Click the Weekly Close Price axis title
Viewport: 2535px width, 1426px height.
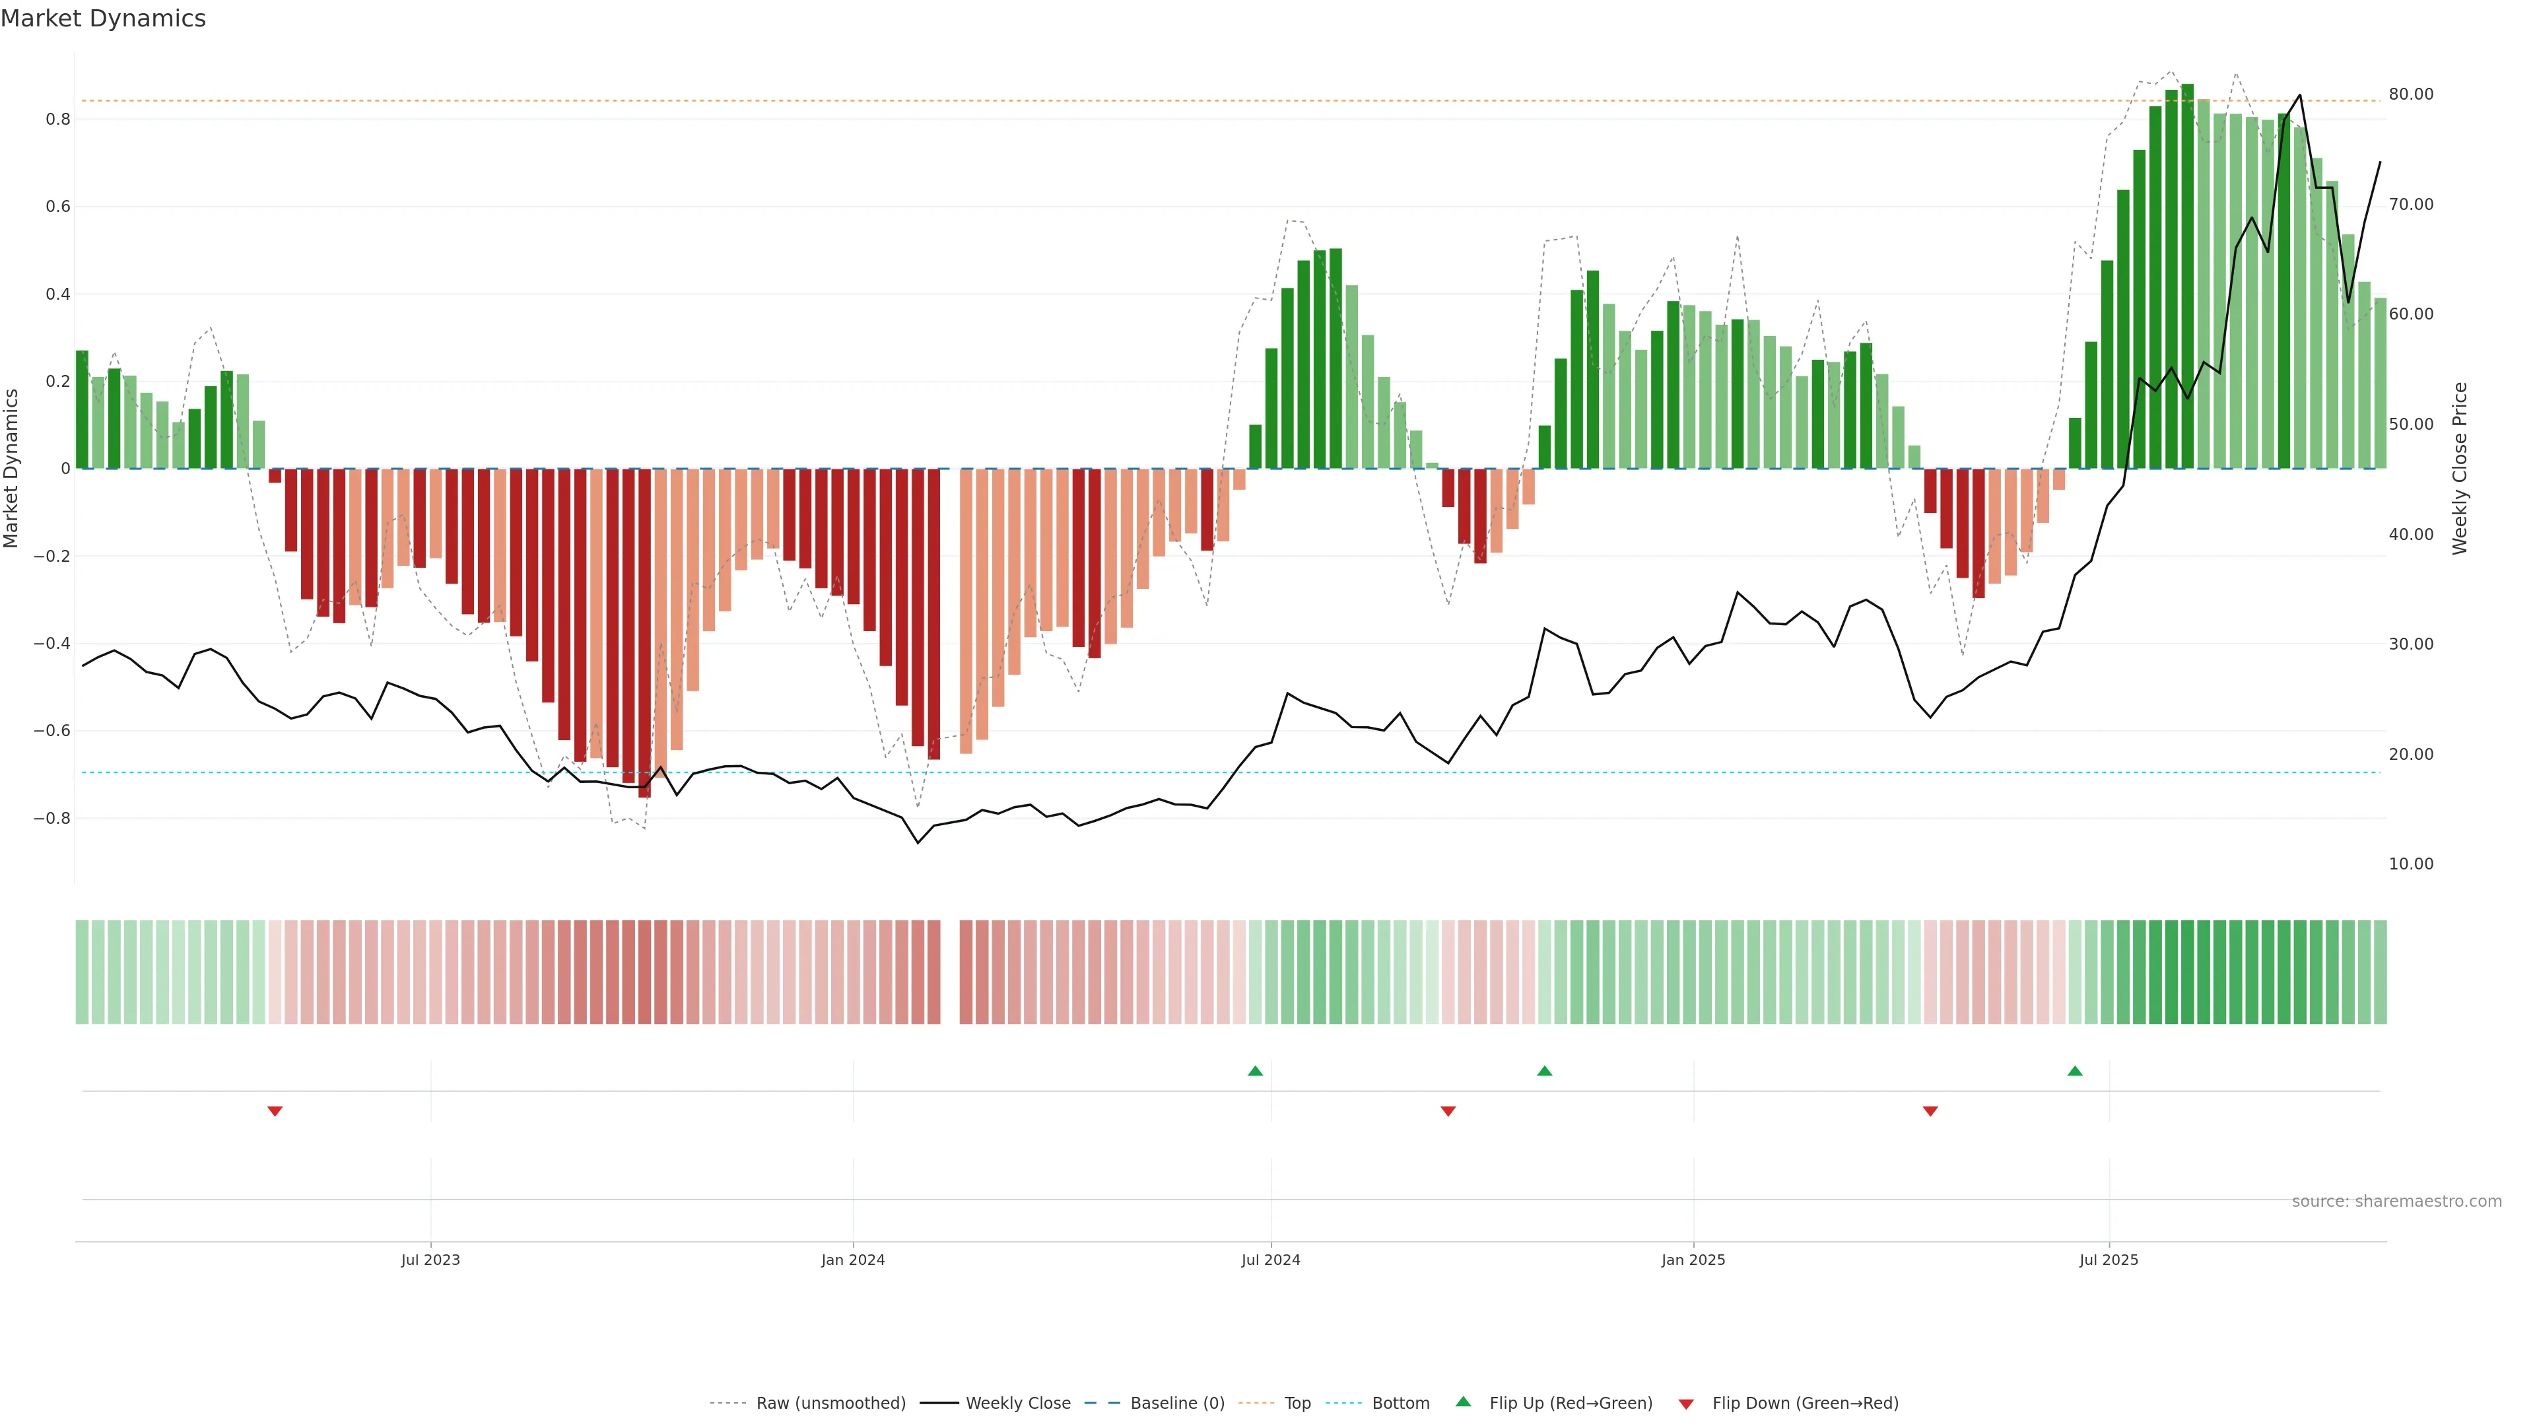[x=2459, y=469]
